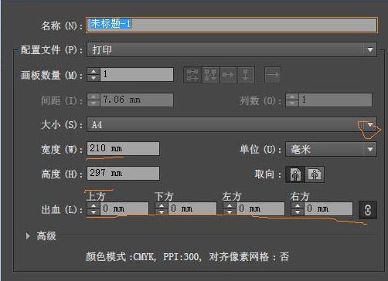Increase the 下方 bottom bleed value
Viewport: 388px width, 281px height.
(162, 205)
